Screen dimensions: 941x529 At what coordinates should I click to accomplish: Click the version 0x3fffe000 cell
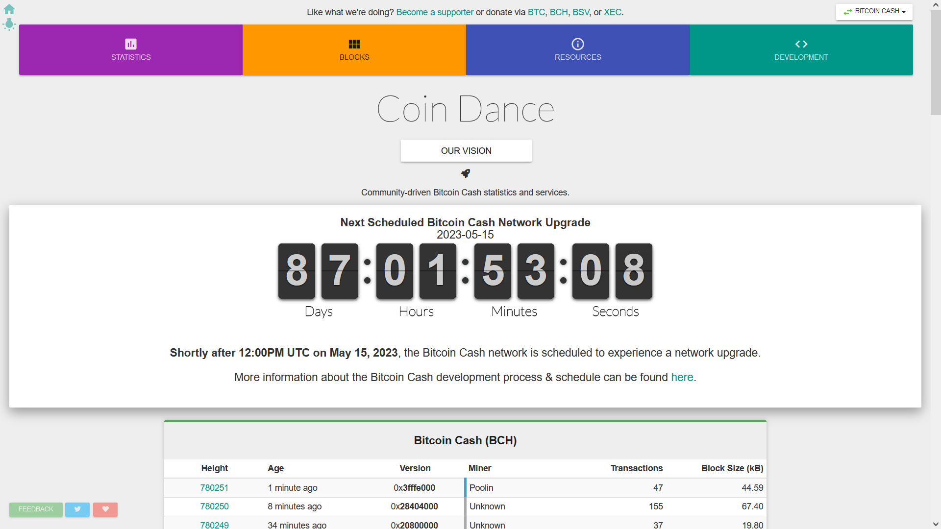point(414,488)
